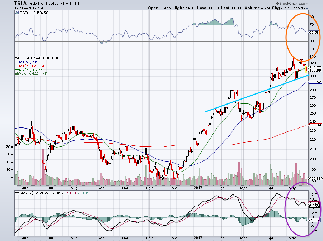Viewport: 323px width, 241px height.
Task: Click the RSI(14) 50.58 legend label
Action: [34, 13]
